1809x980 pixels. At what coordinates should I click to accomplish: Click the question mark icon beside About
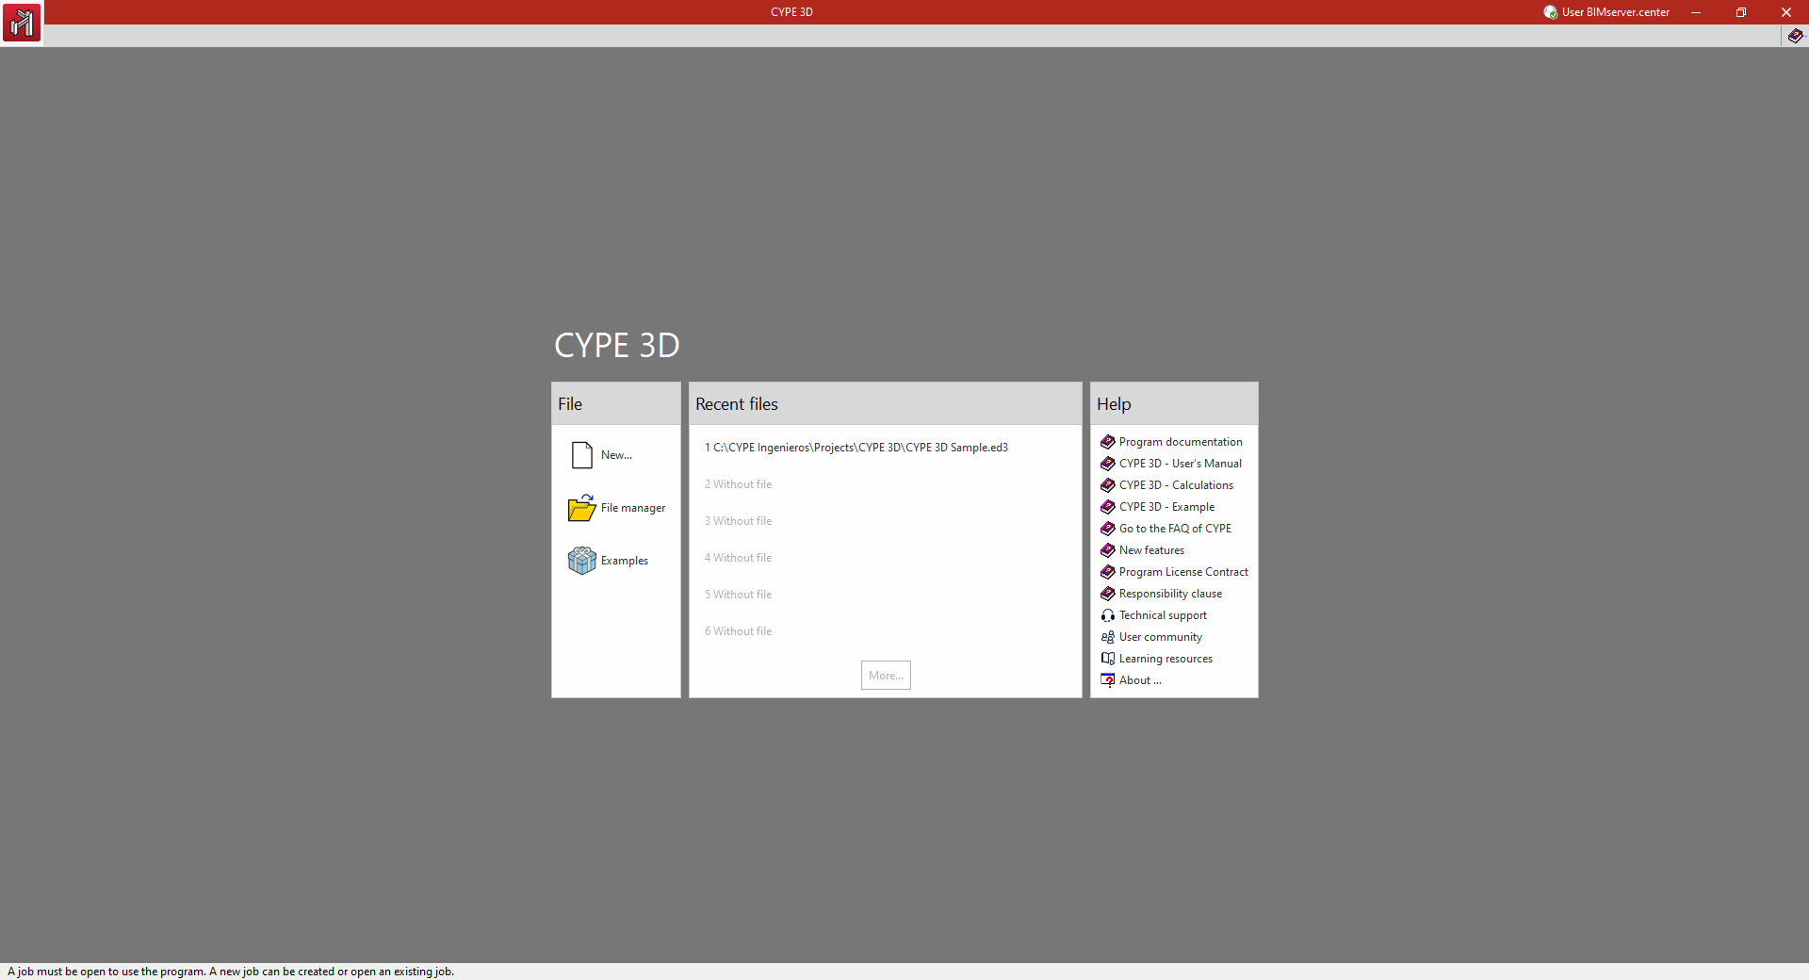[1108, 680]
